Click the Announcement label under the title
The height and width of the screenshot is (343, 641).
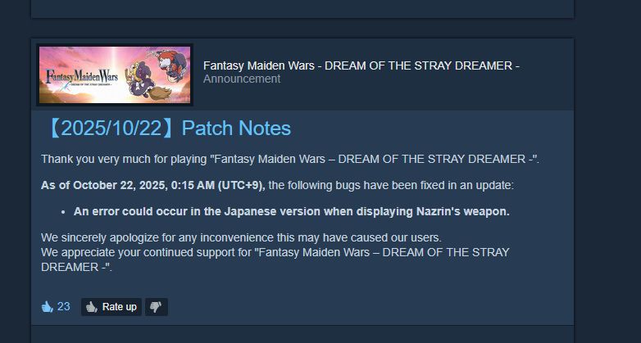(242, 79)
